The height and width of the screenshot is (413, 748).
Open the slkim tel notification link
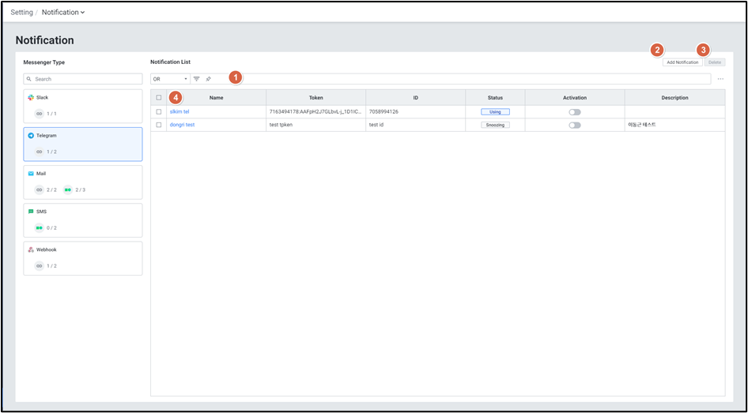179,112
